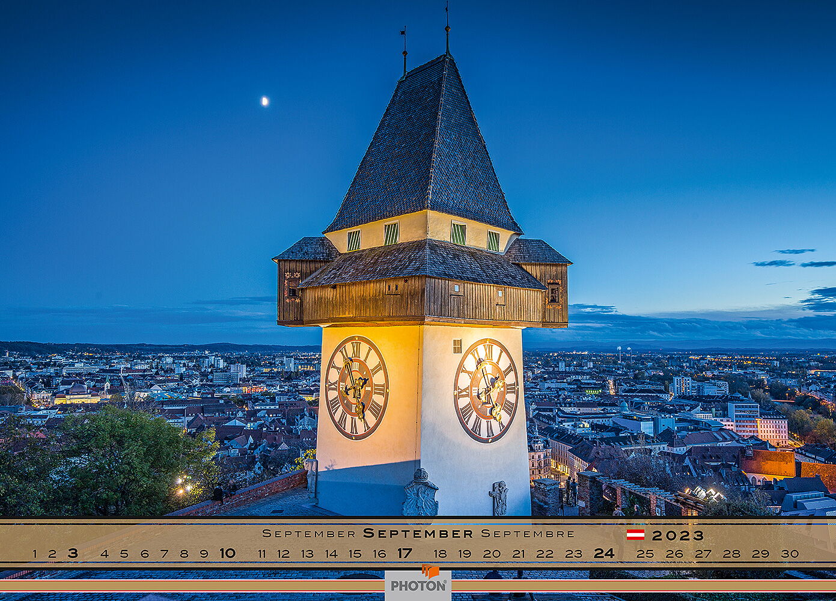Image resolution: width=836 pixels, height=601 pixels.
Task: Click the French 'Septembre' label
Action: click(528, 534)
